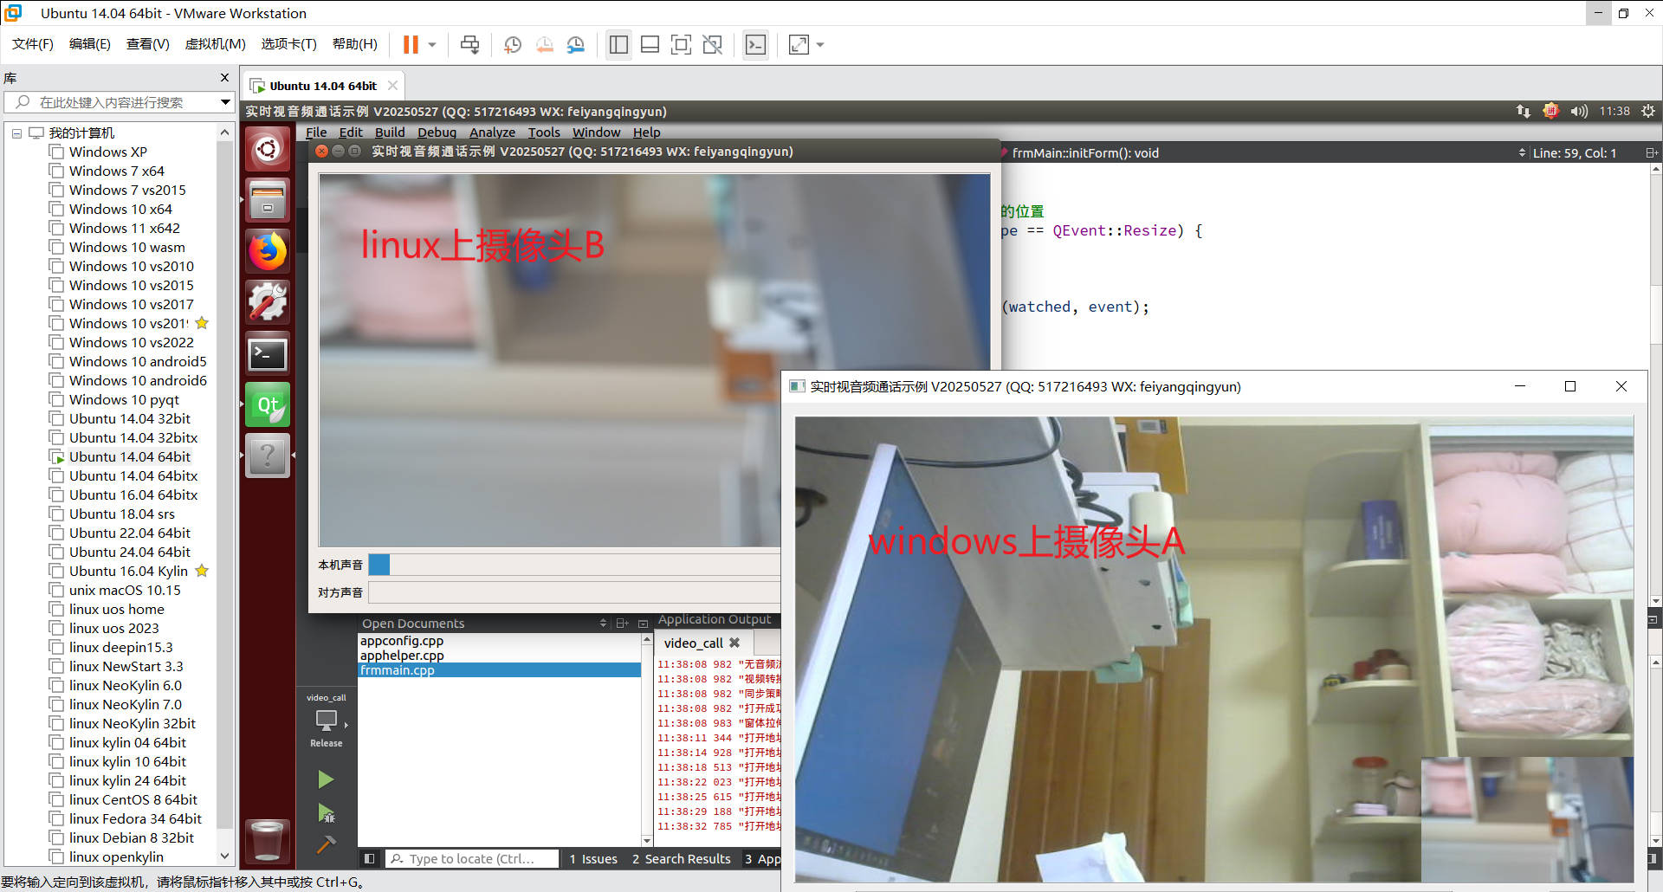
Task: Run the project with the green play icon
Action: tap(327, 779)
